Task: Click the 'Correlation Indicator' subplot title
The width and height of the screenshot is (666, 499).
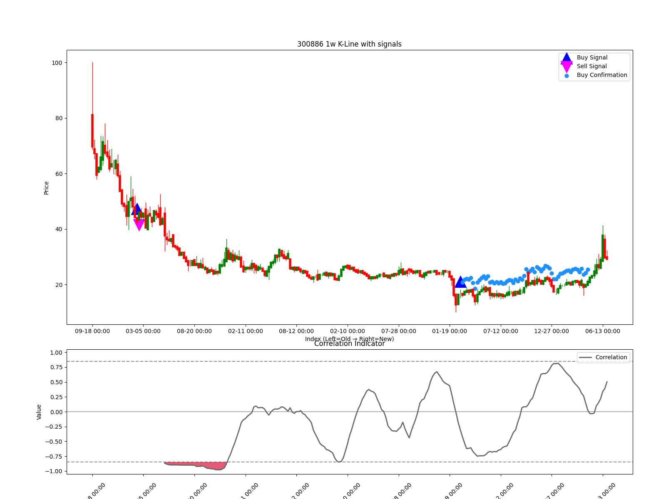Action: click(349, 343)
